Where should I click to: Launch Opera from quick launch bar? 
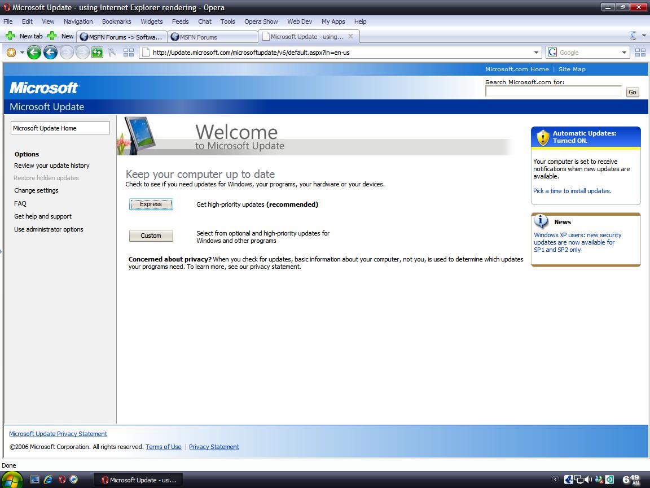pos(62,480)
